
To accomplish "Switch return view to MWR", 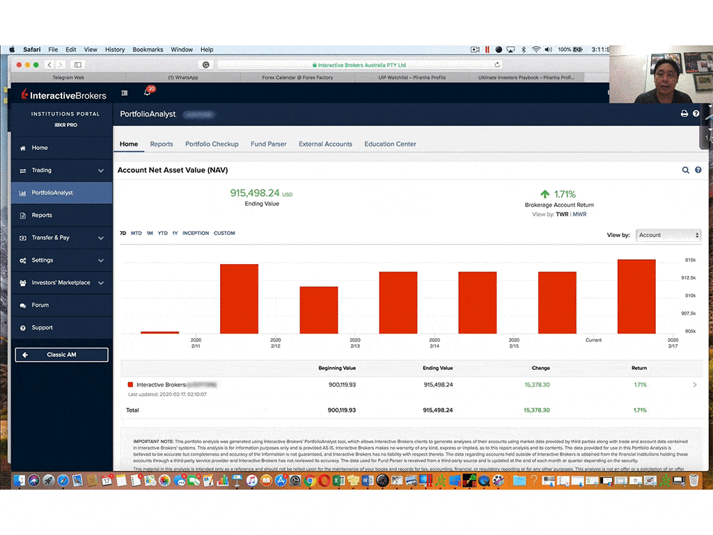I will click(x=579, y=215).
